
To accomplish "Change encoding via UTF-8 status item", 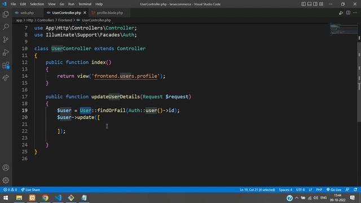I will point(301,189).
